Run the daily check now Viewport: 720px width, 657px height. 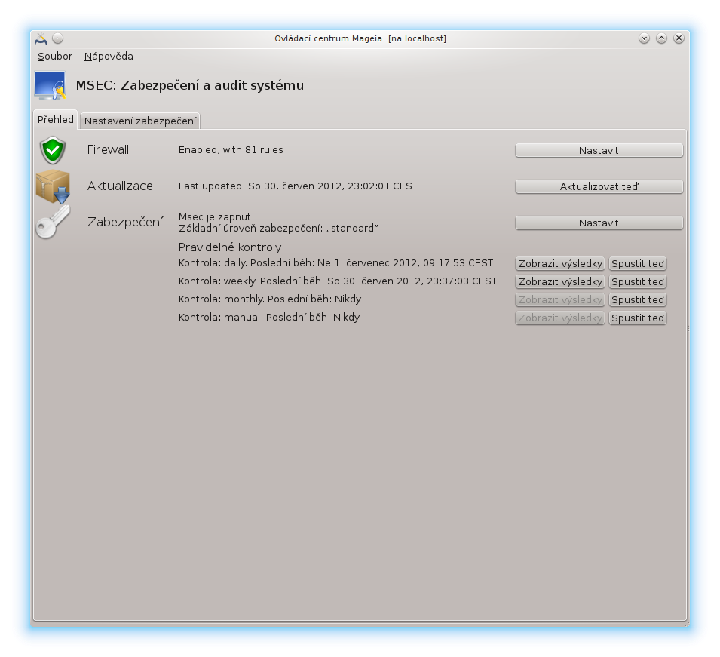638,264
